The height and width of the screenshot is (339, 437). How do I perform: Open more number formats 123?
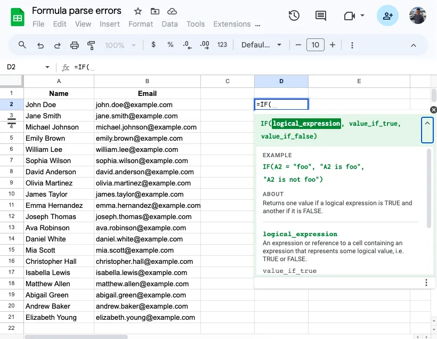pyautogui.click(x=222, y=45)
